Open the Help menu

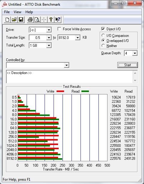pyautogui.click(x=29, y=12)
